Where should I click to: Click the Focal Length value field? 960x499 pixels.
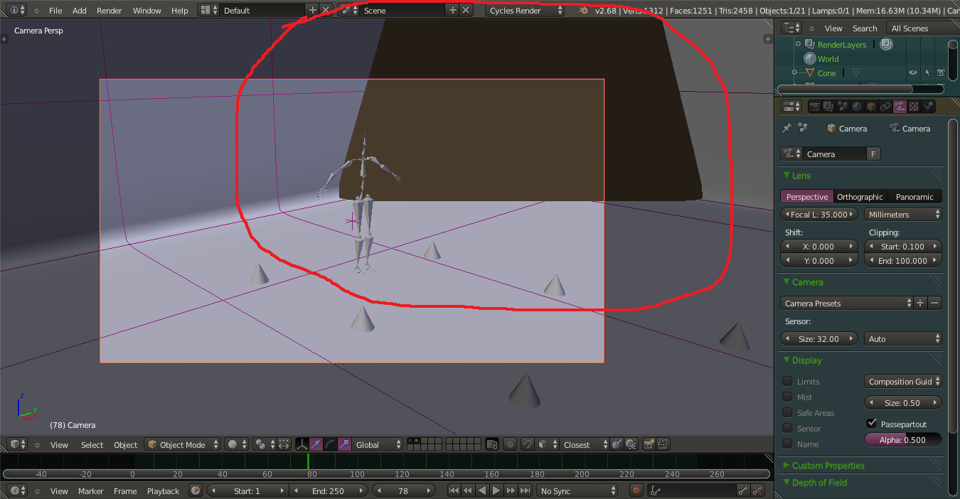pos(820,214)
